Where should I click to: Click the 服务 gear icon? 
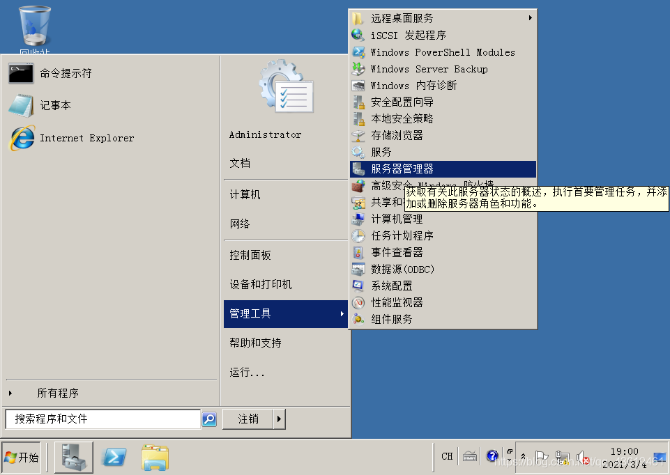click(x=358, y=152)
